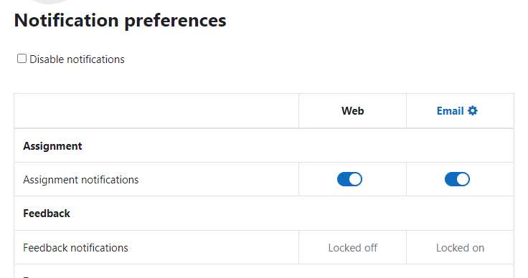Click the Disable notifications label text

click(77, 59)
